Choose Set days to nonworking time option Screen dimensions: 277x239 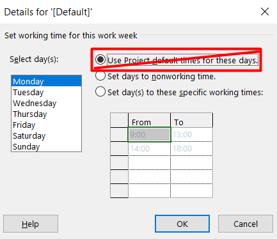(x=100, y=76)
